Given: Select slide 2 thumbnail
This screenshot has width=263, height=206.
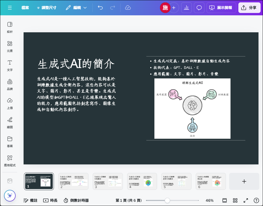Looking at the screenshot, I should (73, 181).
